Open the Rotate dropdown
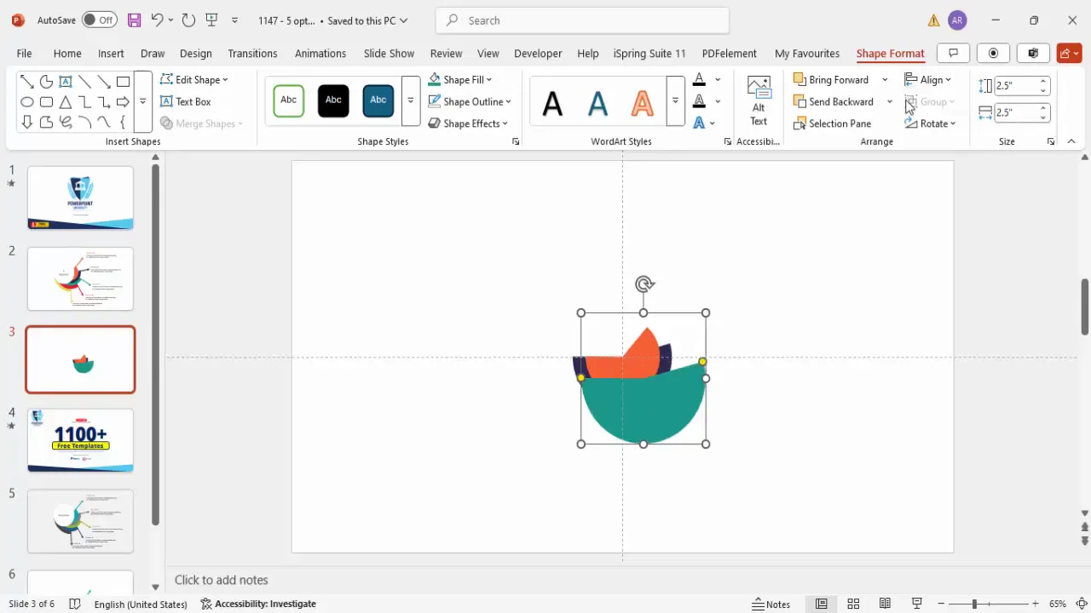Viewport: 1091px width, 613px height. tap(931, 123)
